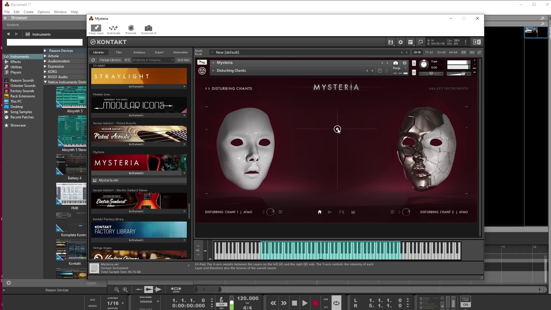Open the Disturbing Chants snapshot dropdown
The image size is (551, 310).
pyautogui.click(x=213, y=71)
